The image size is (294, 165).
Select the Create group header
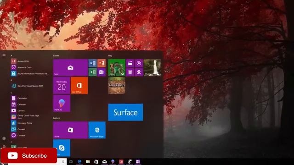56,56
